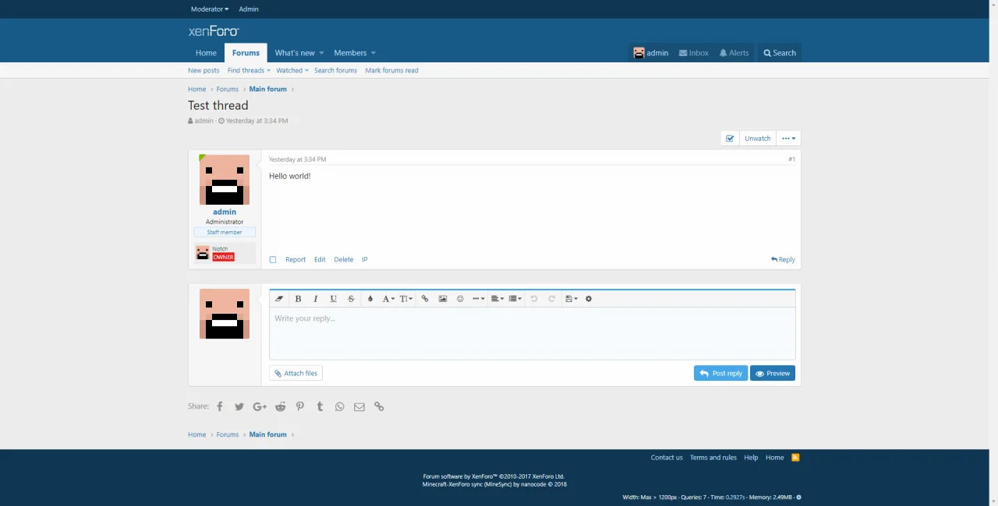Toggle bold formatting in the editor

(298, 299)
